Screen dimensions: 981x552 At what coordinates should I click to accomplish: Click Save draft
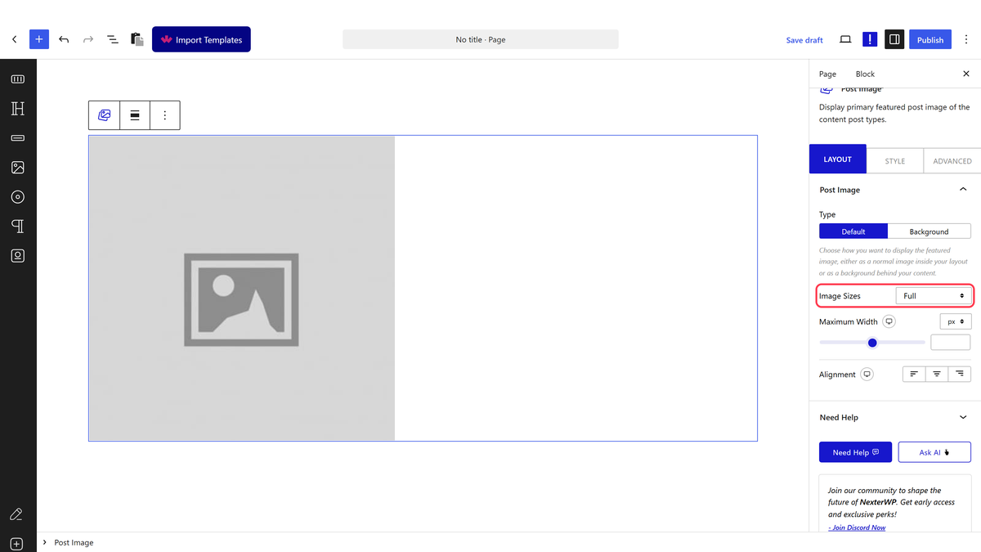pos(804,40)
